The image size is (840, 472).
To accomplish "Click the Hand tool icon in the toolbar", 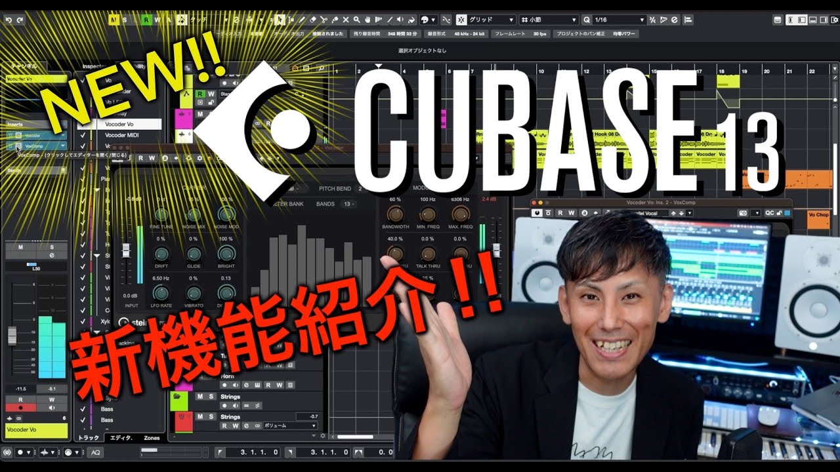I will click(367, 20).
